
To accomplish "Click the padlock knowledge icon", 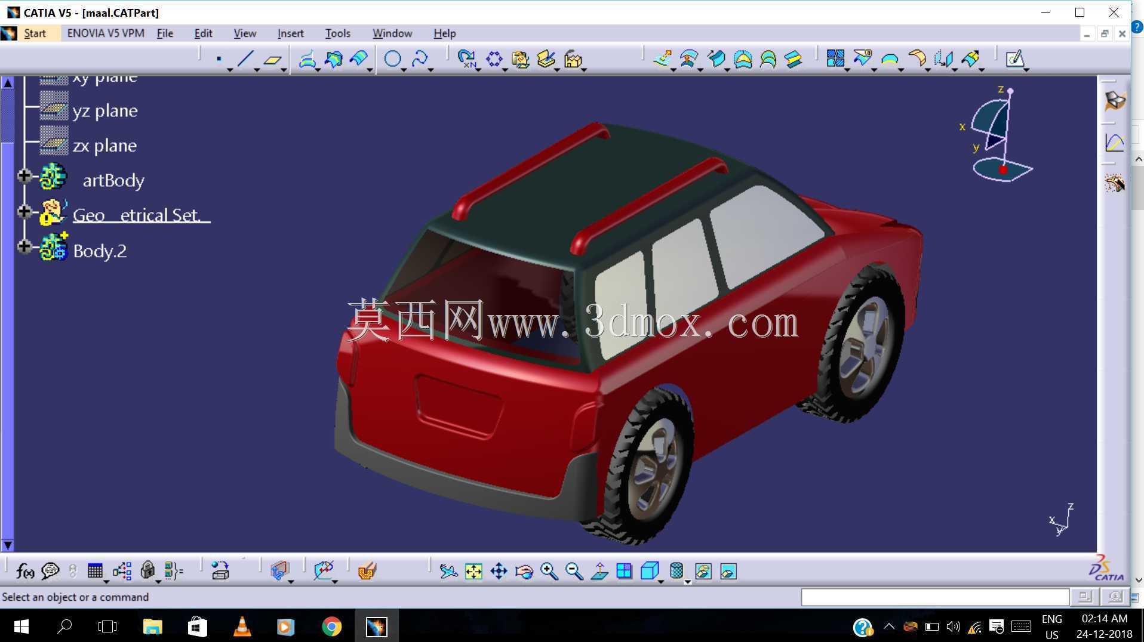I will pyautogui.click(x=147, y=571).
